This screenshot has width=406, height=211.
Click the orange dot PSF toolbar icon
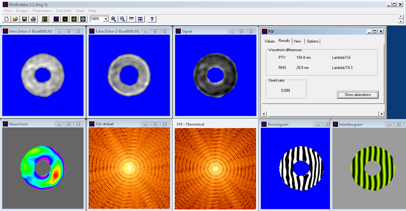(65, 19)
